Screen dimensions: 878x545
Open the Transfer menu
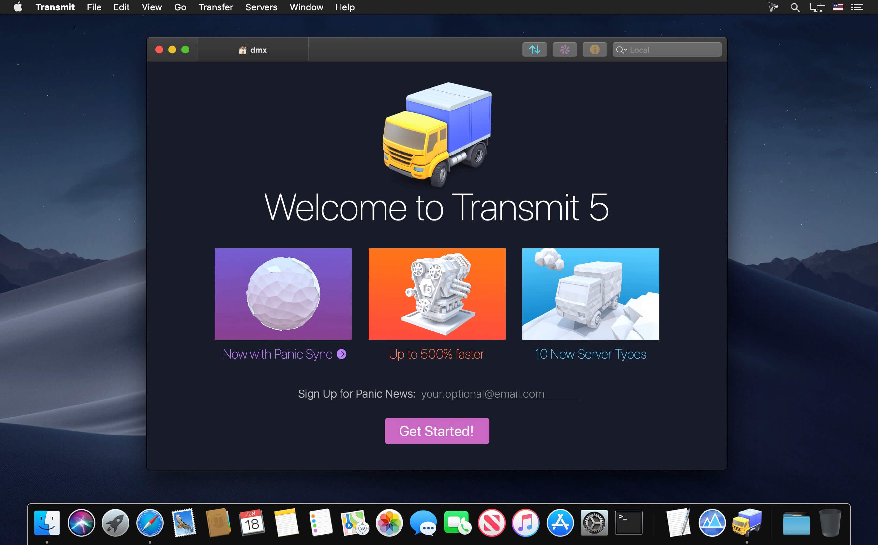pyautogui.click(x=215, y=7)
